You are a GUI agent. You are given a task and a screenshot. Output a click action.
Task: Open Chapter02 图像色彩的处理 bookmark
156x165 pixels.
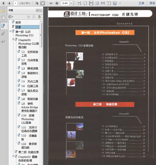pos(28,158)
